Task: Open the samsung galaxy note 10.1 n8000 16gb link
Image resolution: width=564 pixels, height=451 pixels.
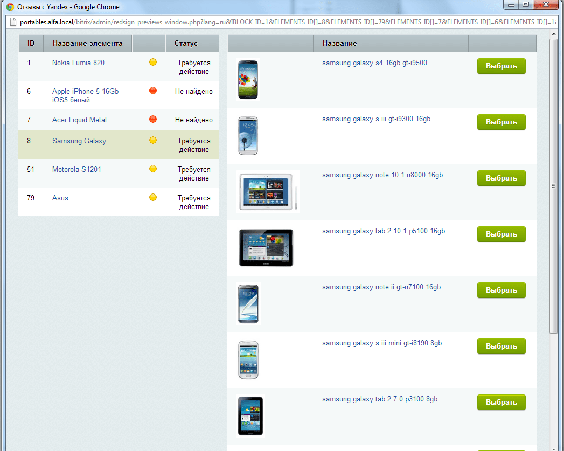Action: click(x=382, y=175)
